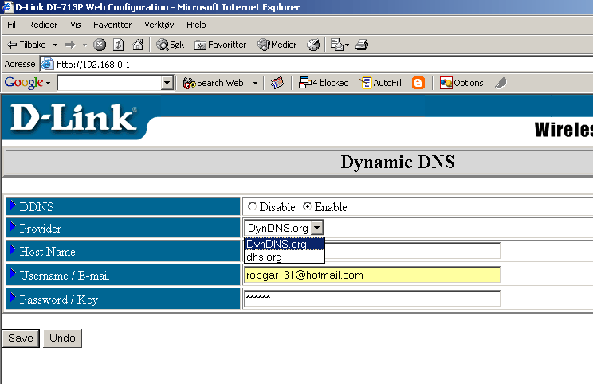Image resolution: width=593 pixels, height=384 pixels.
Task: Refresh the page with the Refresh icon
Action: 119,45
